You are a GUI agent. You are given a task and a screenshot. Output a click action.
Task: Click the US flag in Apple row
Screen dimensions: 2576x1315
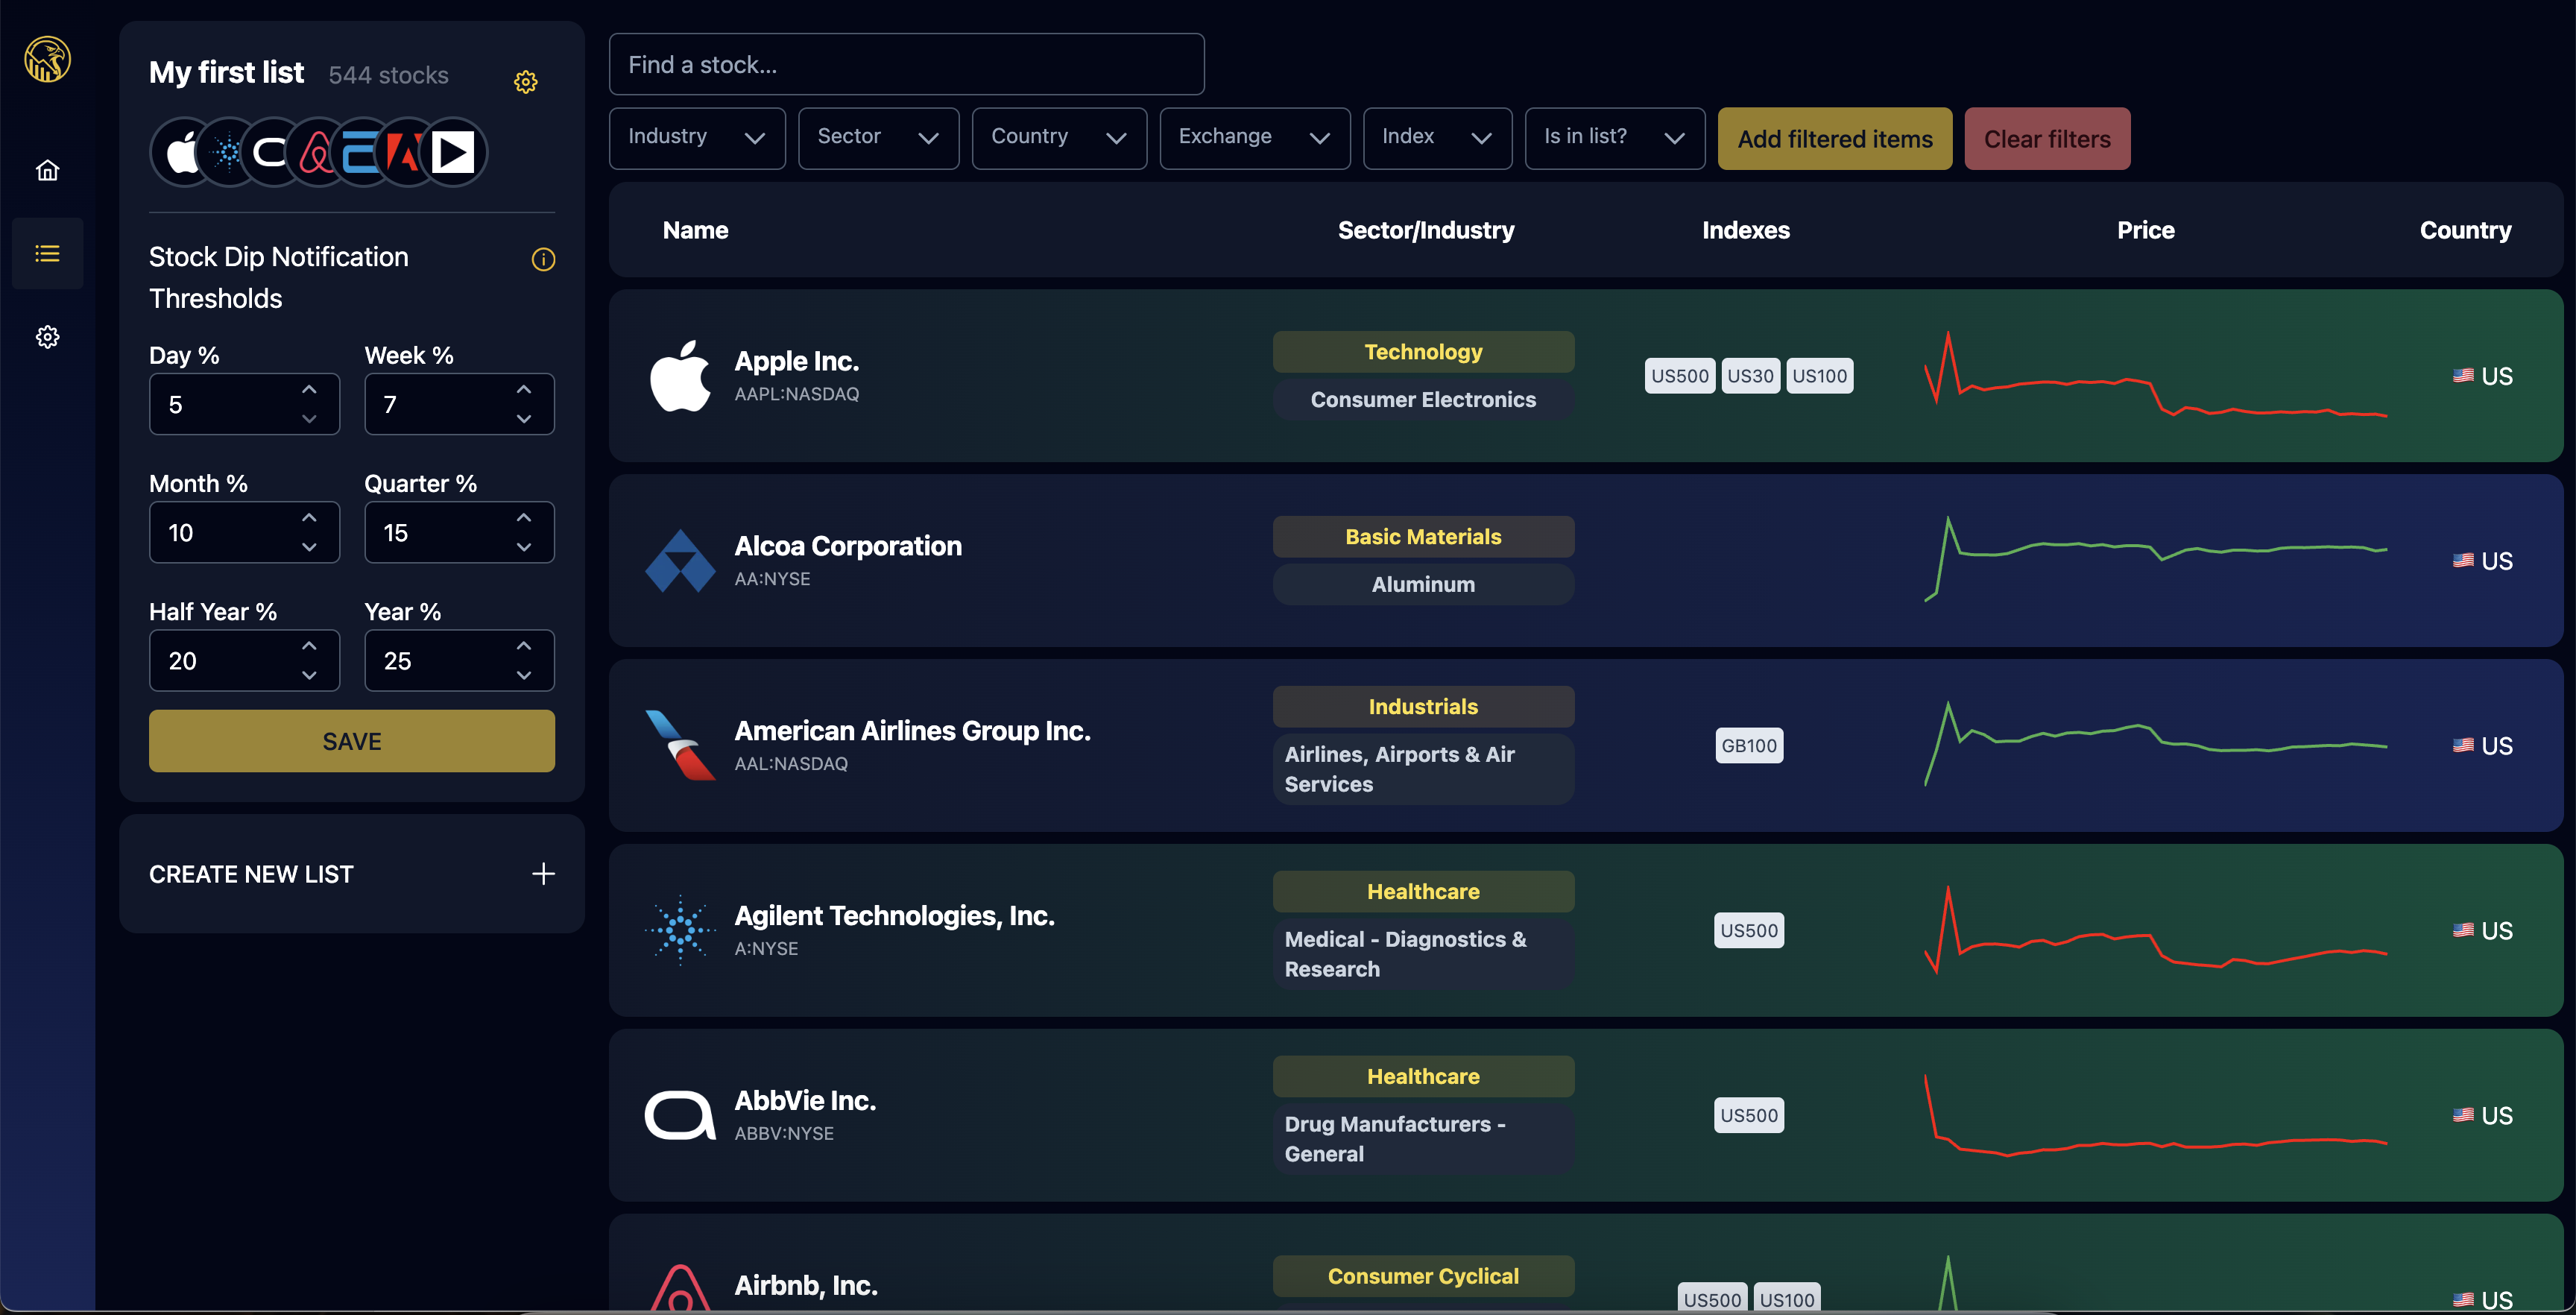click(x=2463, y=376)
